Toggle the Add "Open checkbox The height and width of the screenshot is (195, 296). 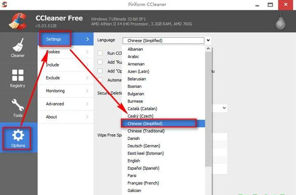pos(100,71)
